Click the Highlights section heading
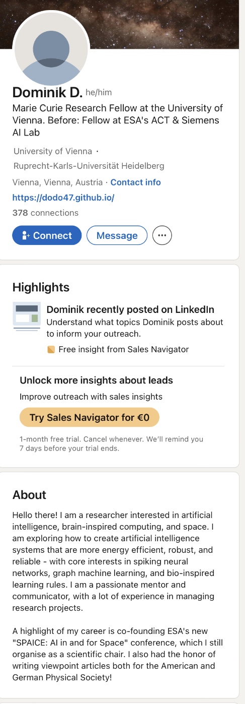245x704 pixels. click(41, 287)
